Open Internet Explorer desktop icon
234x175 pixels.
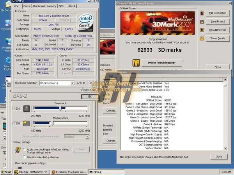pos(7,64)
